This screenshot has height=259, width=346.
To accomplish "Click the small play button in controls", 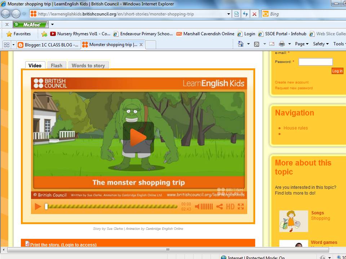I will (38, 206).
